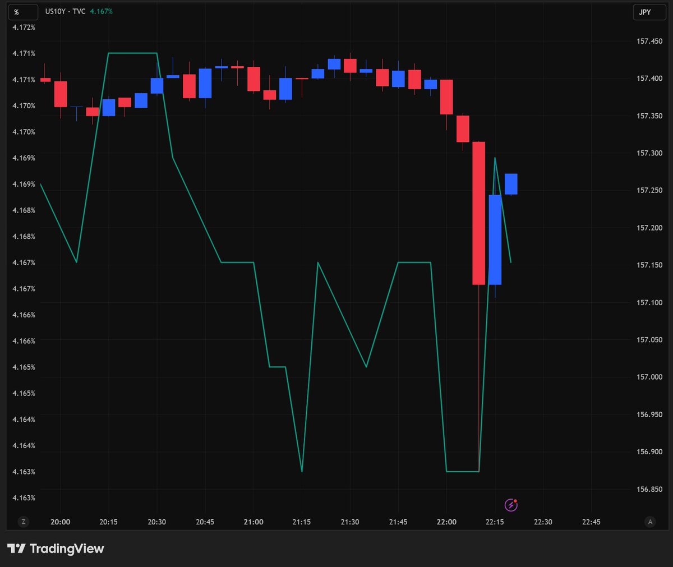This screenshot has width=673, height=567.
Task: Click the 22:15 time axis label
Action: [495, 522]
